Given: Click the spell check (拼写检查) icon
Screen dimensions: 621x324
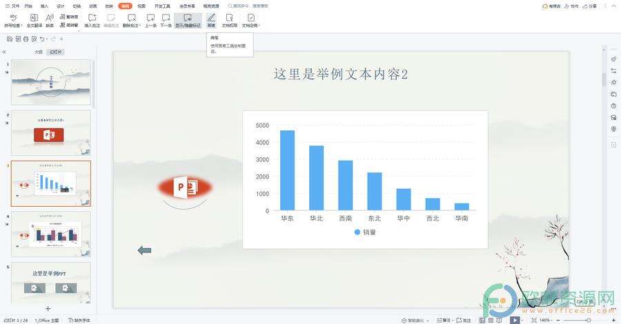Looking at the screenshot, I should pyautogui.click(x=12, y=18).
